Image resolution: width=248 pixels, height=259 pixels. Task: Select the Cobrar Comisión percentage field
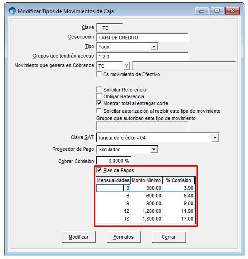(114, 161)
